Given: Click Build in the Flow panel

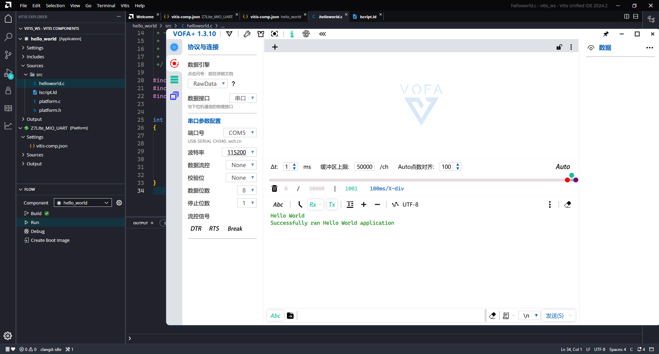Looking at the screenshot, I should tap(36, 213).
